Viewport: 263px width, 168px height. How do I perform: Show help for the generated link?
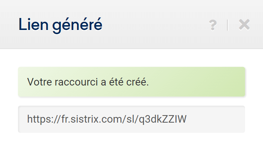click(x=213, y=25)
